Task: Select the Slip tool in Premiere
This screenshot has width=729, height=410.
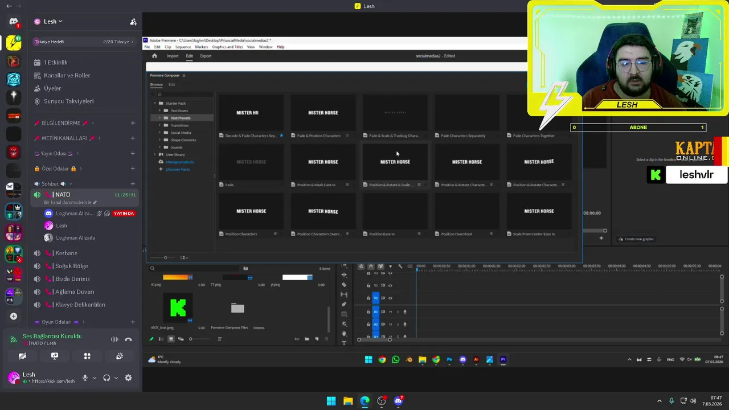Action: pyautogui.click(x=344, y=294)
